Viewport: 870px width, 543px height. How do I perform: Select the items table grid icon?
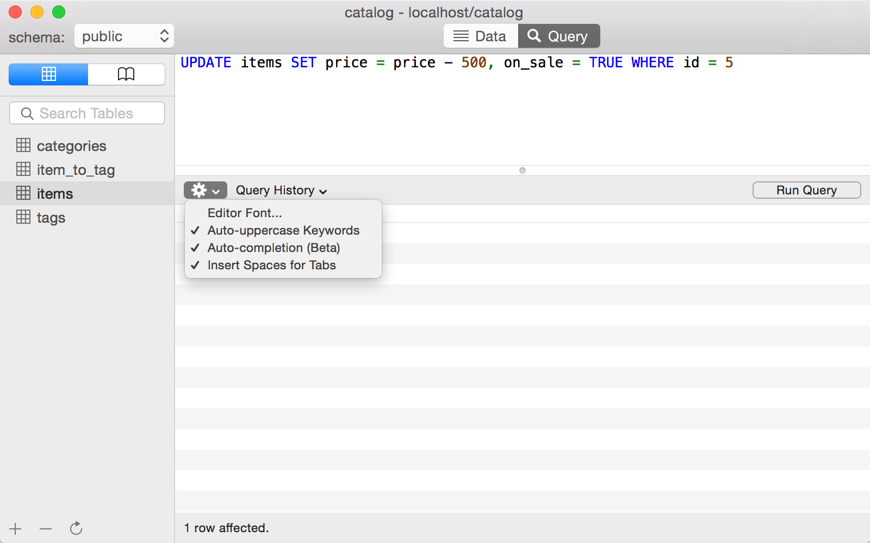(24, 193)
